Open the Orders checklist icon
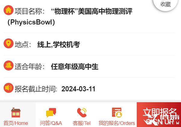The image size is (181, 127). pyautogui.click(x=117, y=112)
